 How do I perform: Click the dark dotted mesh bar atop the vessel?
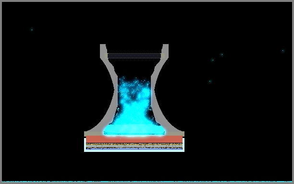pos(134,56)
